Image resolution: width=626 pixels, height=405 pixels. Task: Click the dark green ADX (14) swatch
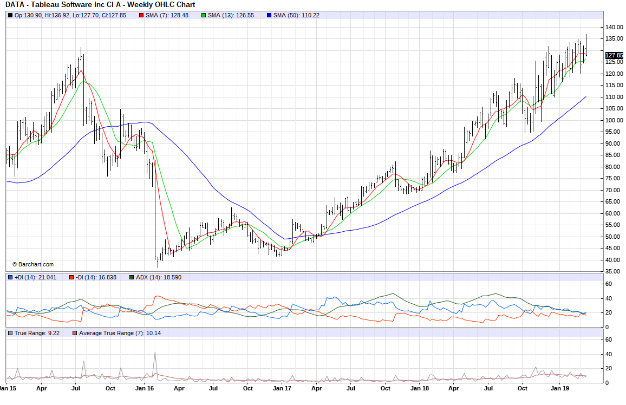(132, 277)
